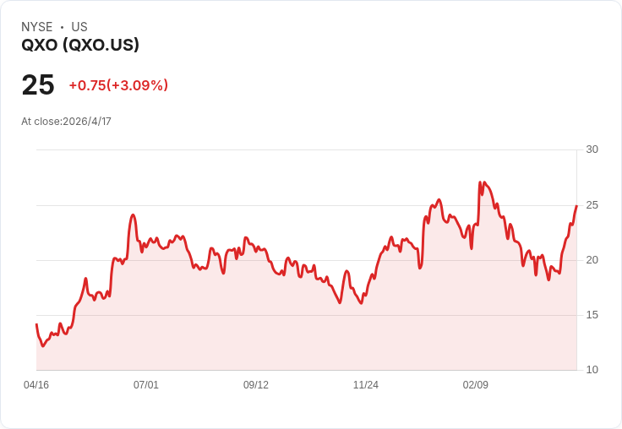Click the 30 y-axis label
The image size is (622, 429).
(x=592, y=149)
